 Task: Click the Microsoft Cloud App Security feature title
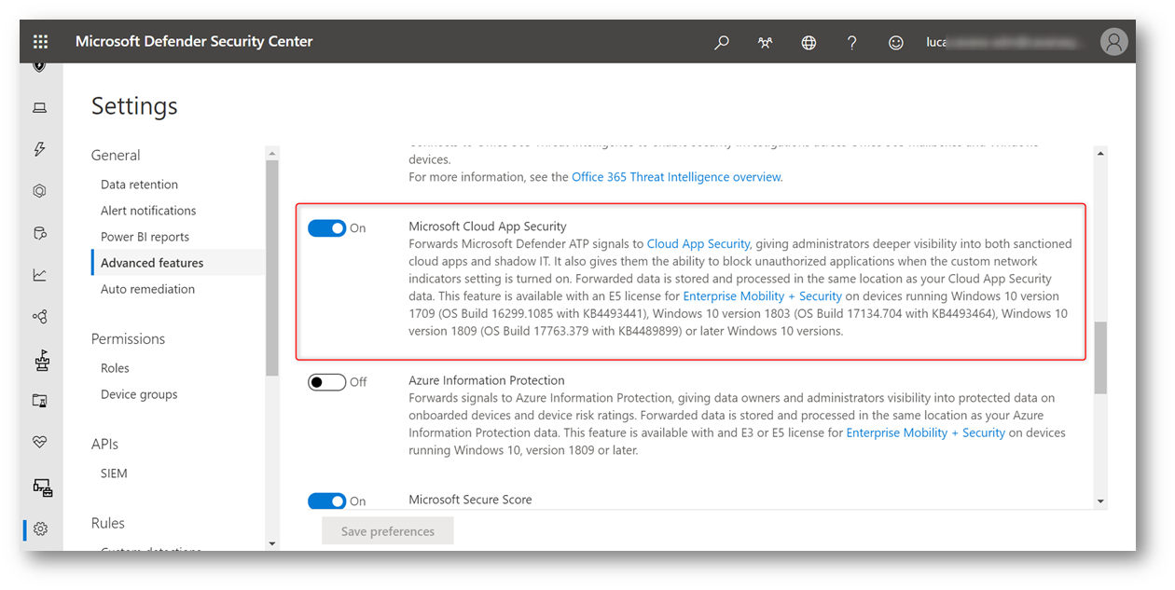pos(488,226)
